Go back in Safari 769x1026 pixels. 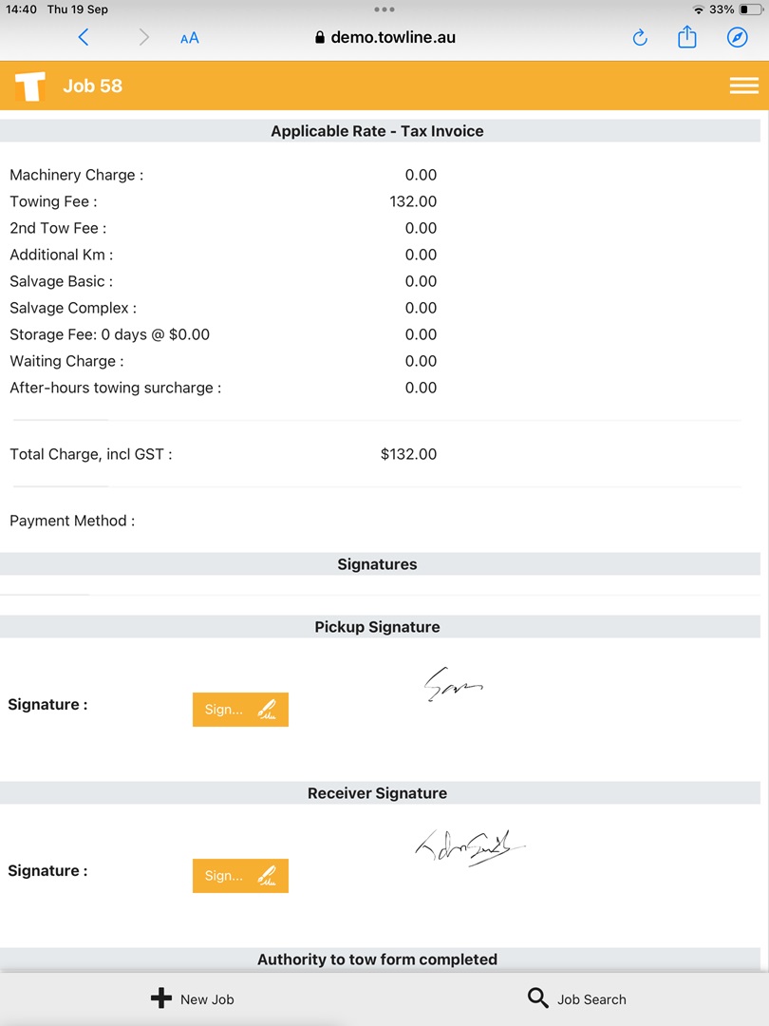click(x=84, y=37)
